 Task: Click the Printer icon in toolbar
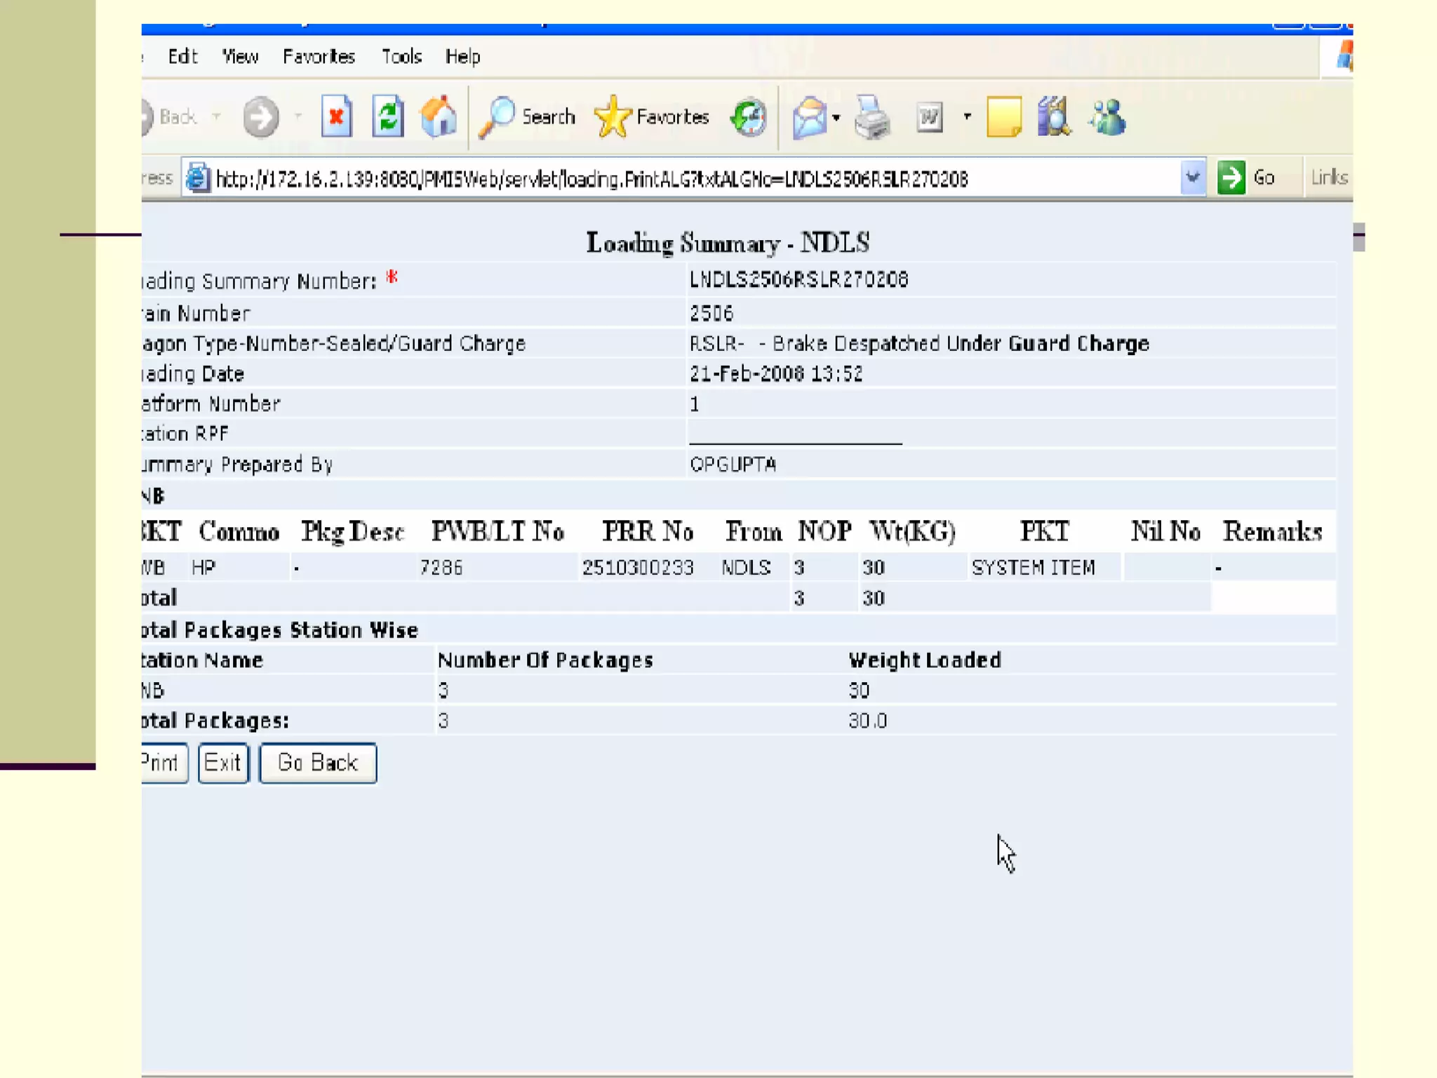[872, 117]
